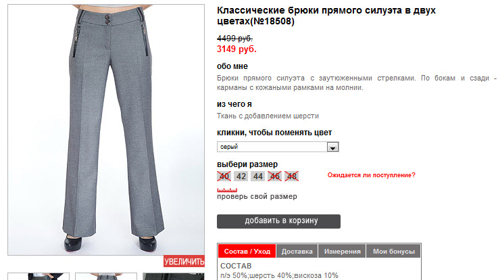Switch to Доставка tab
This screenshot has width=498, height=280.
click(297, 252)
